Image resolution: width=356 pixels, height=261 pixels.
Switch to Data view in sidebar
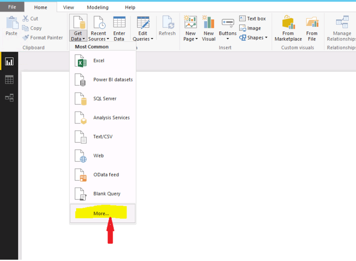[x=9, y=79]
